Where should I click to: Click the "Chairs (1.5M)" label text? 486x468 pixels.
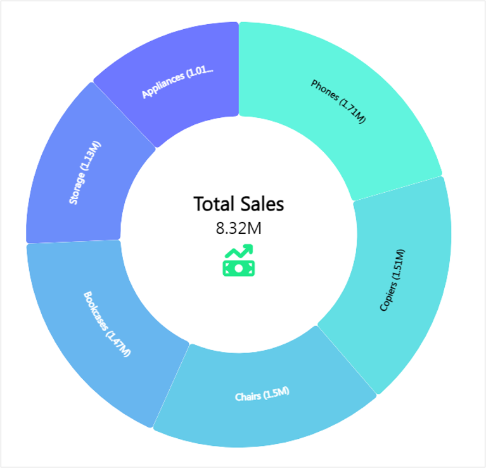tap(262, 394)
